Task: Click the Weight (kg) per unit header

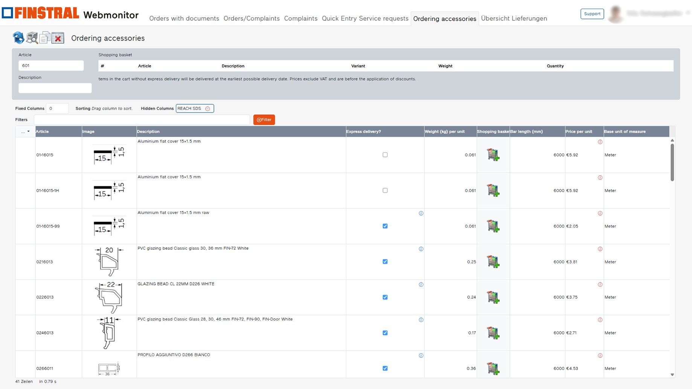Action: point(450,132)
